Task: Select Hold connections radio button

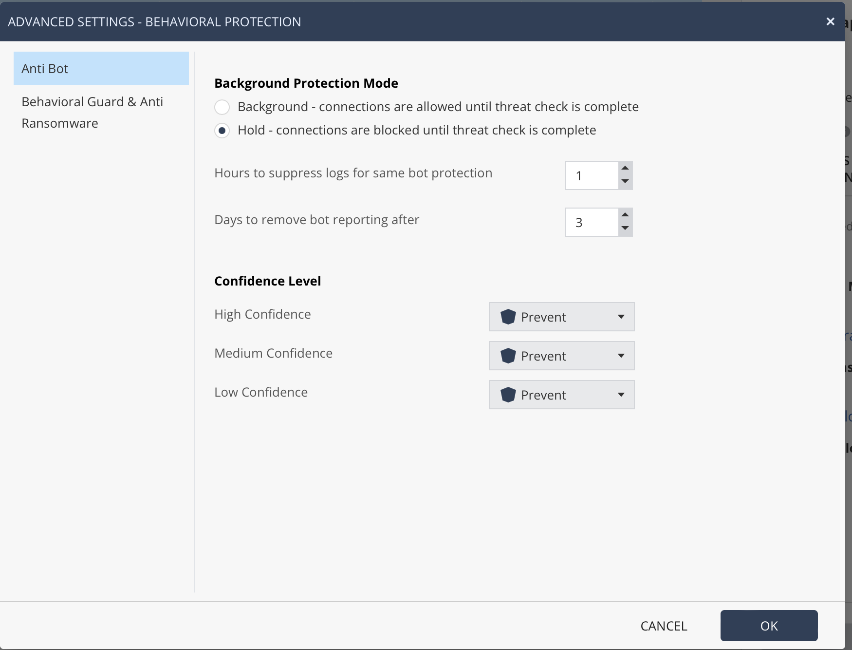Action: [x=222, y=131]
